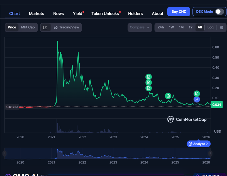Open the Holders tab

pos(135,14)
